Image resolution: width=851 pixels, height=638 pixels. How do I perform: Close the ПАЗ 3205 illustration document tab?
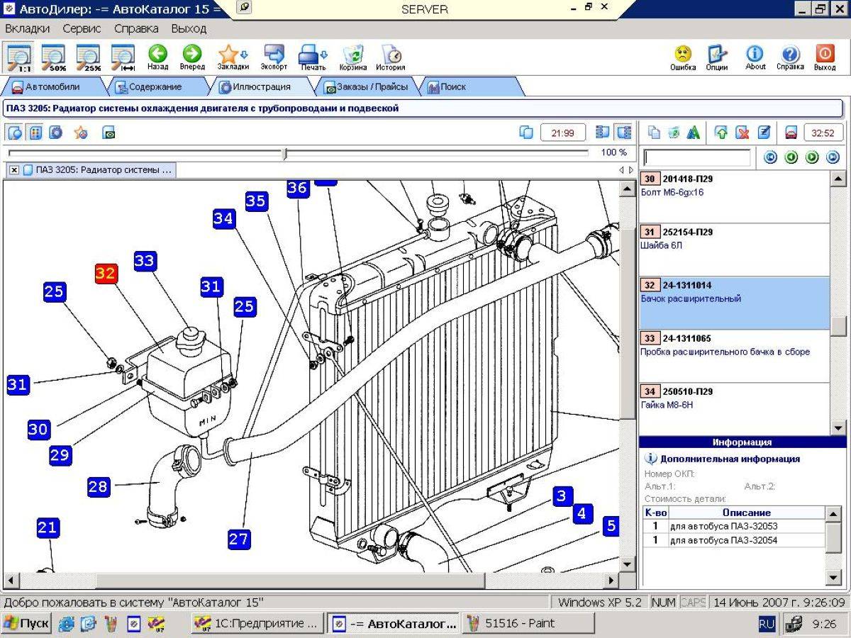point(14,170)
